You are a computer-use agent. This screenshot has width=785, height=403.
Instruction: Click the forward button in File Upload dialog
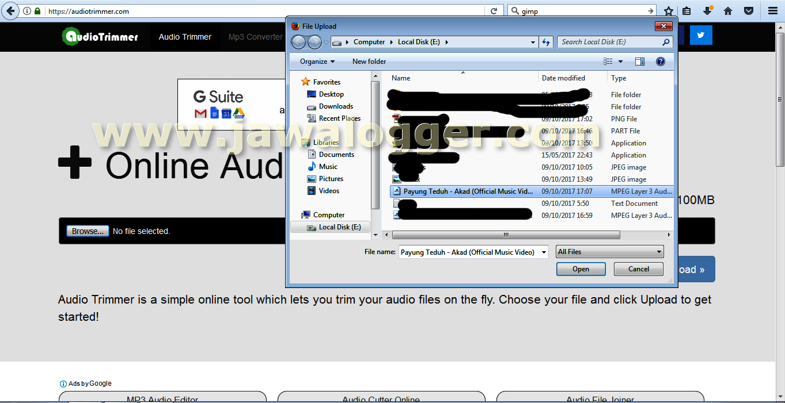(x=314, y=42)
